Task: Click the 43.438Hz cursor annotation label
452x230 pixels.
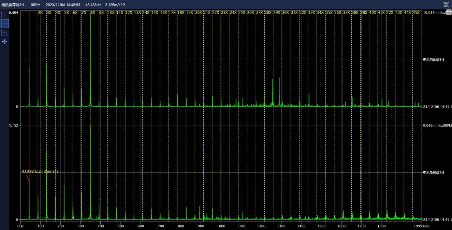Action: click(40, 171)
